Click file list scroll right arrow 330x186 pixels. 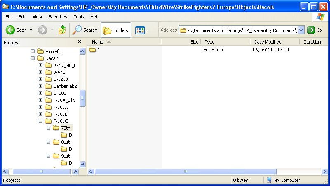coord(325,172)
